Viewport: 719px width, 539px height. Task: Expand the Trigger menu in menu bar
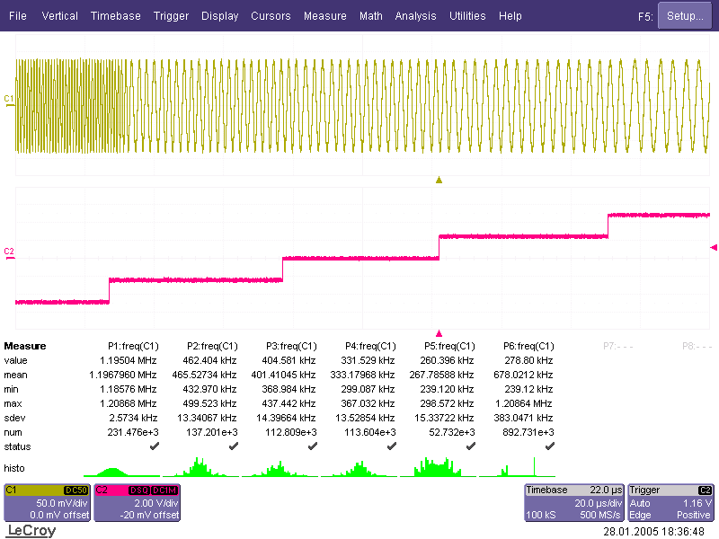[171, 16]
